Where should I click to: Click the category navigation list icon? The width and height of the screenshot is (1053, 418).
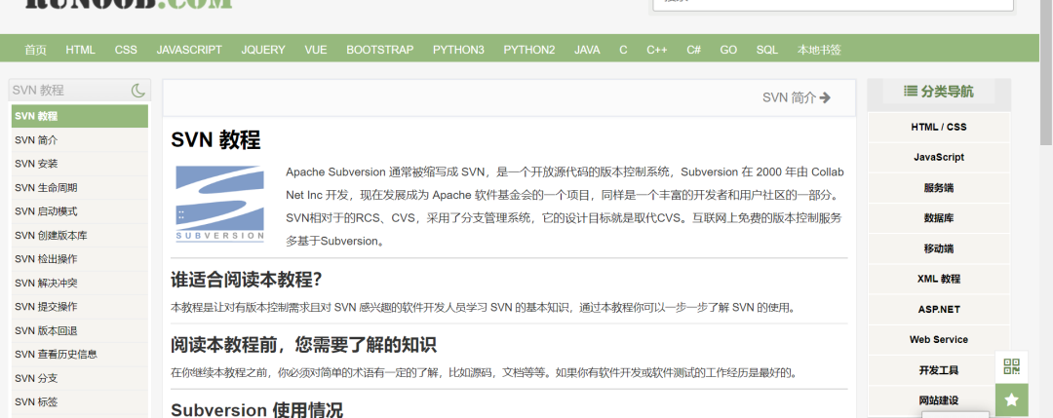911,92
